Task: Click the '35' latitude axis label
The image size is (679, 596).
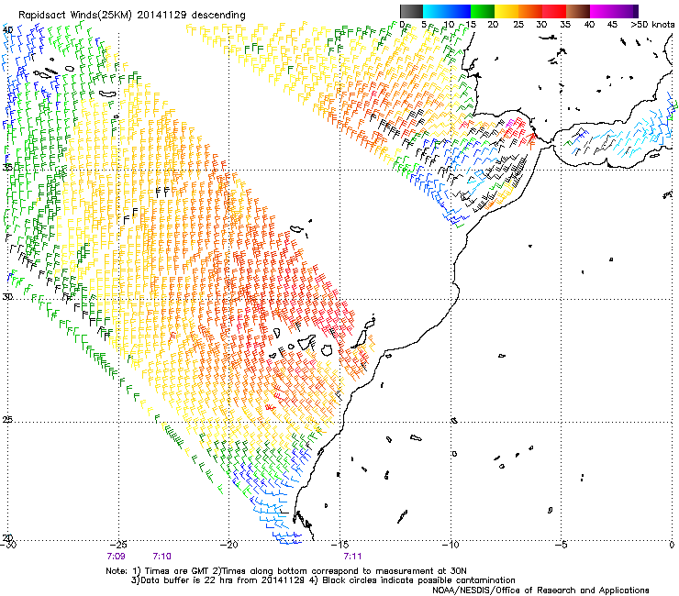Action: (7, 167)
